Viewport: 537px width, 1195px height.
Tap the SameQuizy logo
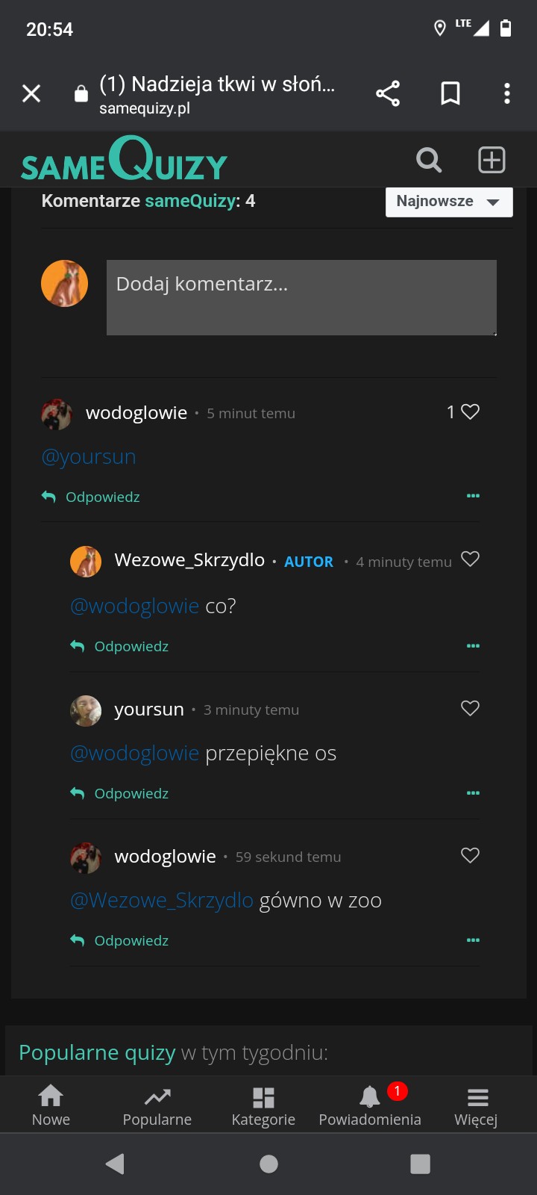(x=124, y=160)
